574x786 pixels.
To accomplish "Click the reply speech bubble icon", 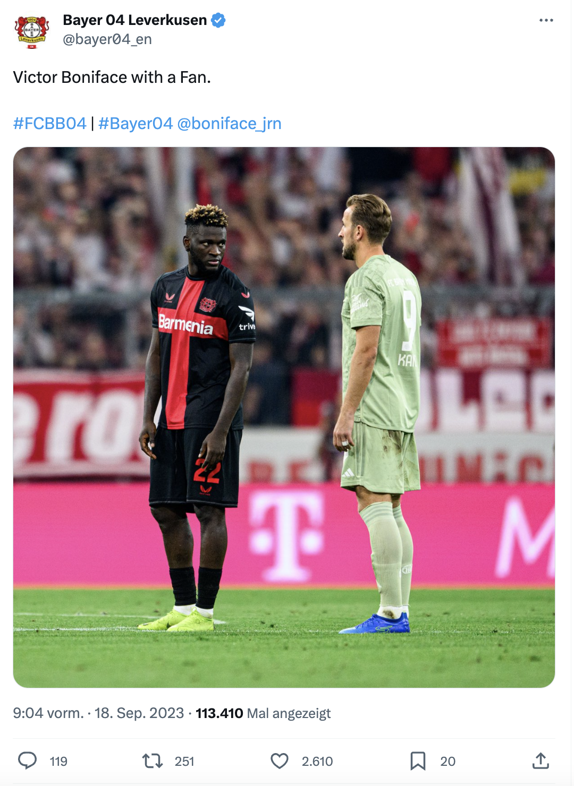I will click(27, 761).
